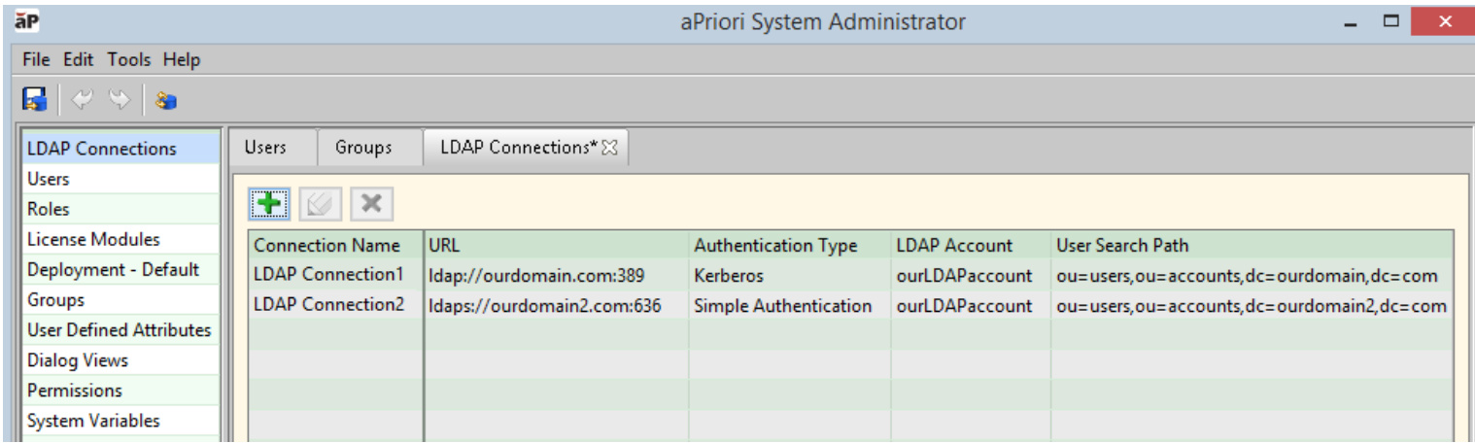Open the File menu

coord(36,60)
